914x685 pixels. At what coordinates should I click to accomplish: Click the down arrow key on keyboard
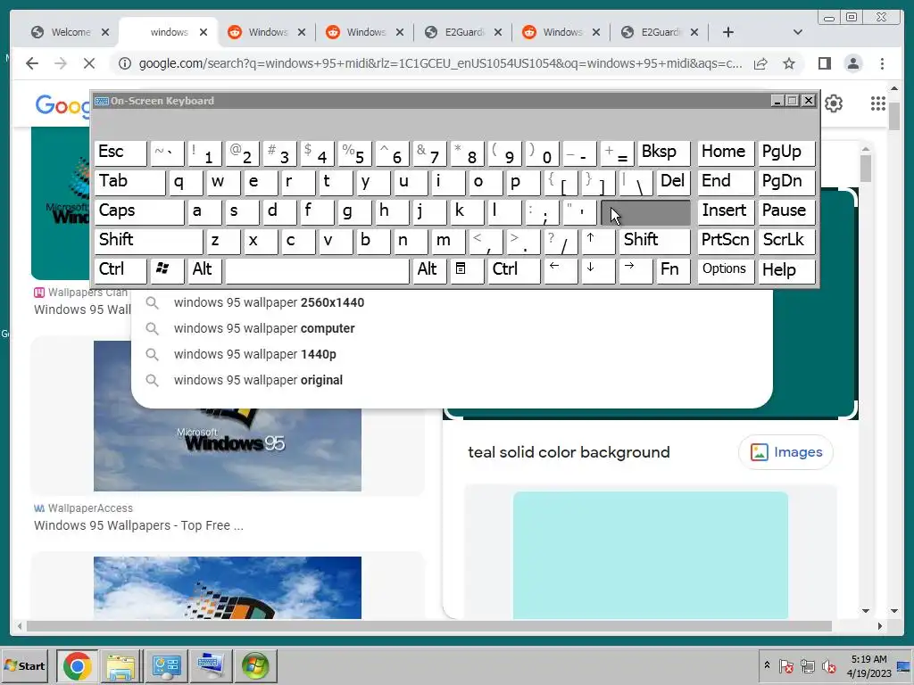598,270
